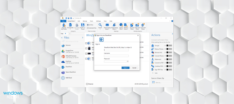Focus the Username input field

coord(116,56)
